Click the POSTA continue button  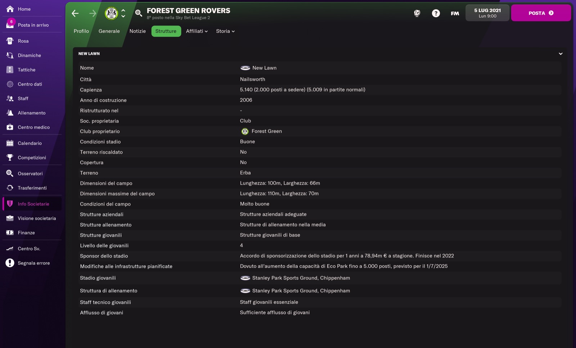click(541, 13)
